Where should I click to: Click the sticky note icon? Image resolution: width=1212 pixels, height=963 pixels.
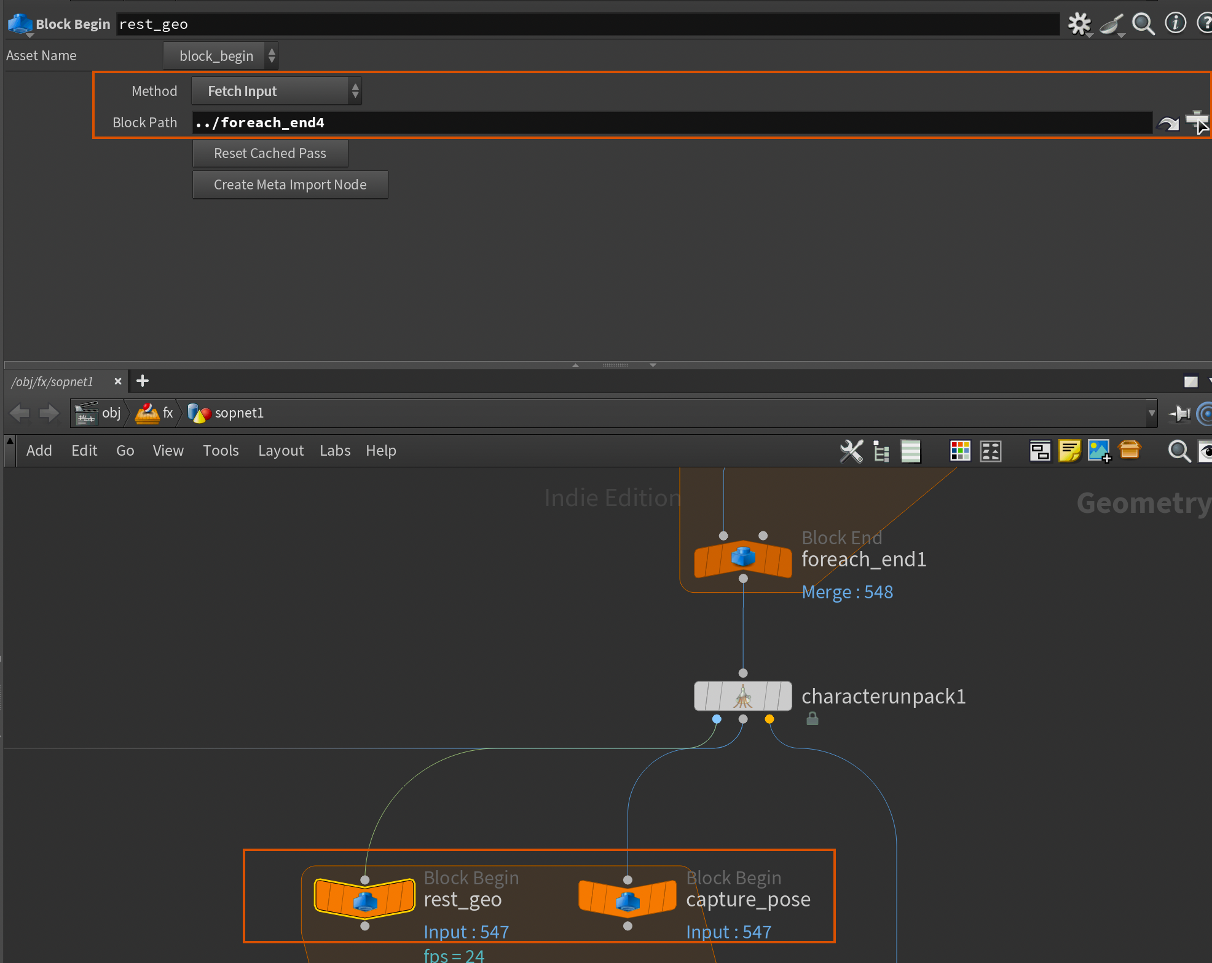click(x=1069, y=451)
